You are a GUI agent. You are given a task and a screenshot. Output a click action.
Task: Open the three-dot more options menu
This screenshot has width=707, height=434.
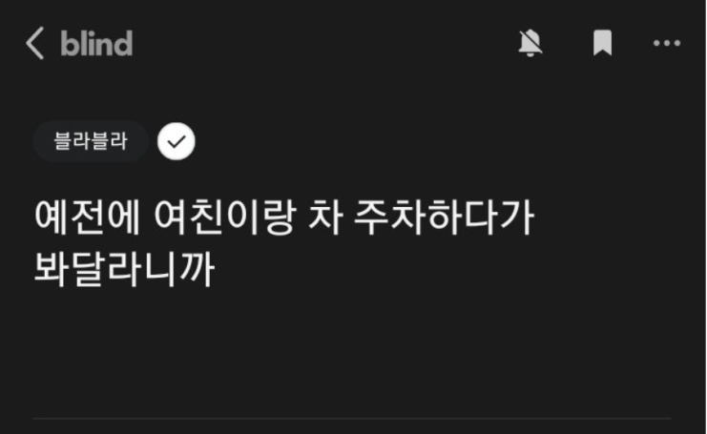tap(667, 43)
